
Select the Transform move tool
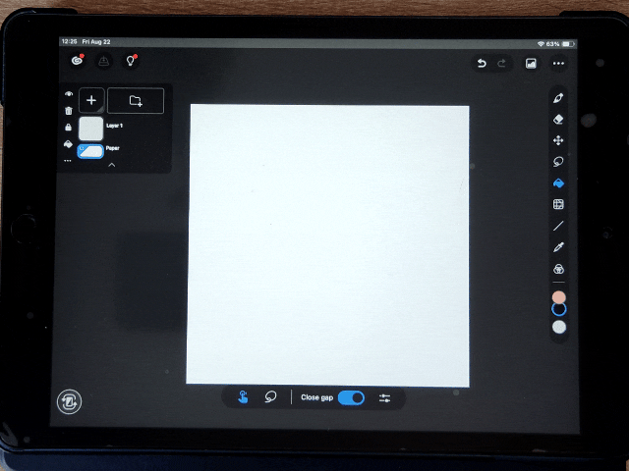pyautogui.click(x=558, y=140)
